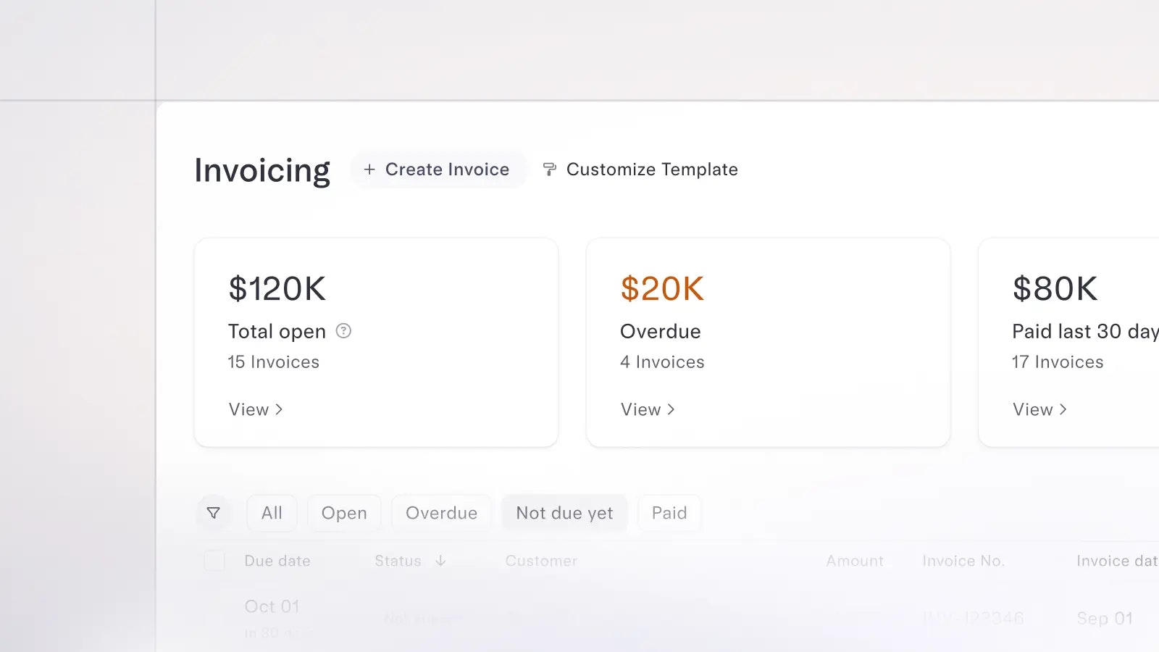Click the chevron next to Overdue card's View
The width and height of the screenshot is (1159, 652).
pyautogui.click(x=671, y=409)
